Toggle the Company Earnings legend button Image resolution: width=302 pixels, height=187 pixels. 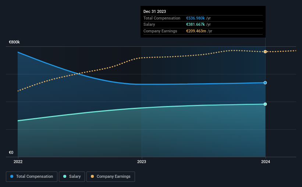111,177
